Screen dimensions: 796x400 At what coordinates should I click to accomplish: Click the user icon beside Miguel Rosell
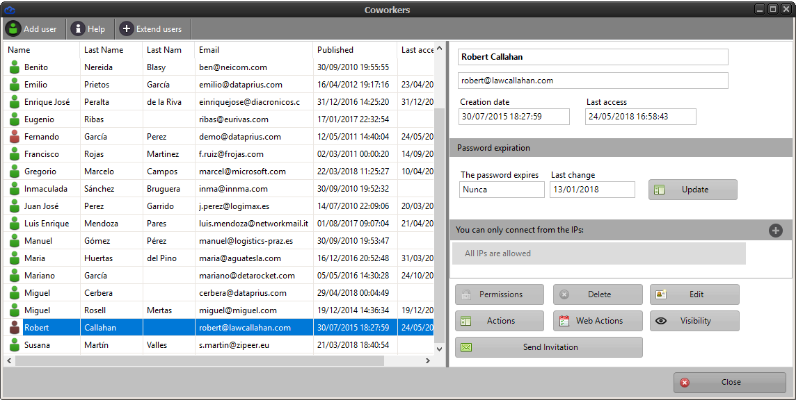click(15, 310)
